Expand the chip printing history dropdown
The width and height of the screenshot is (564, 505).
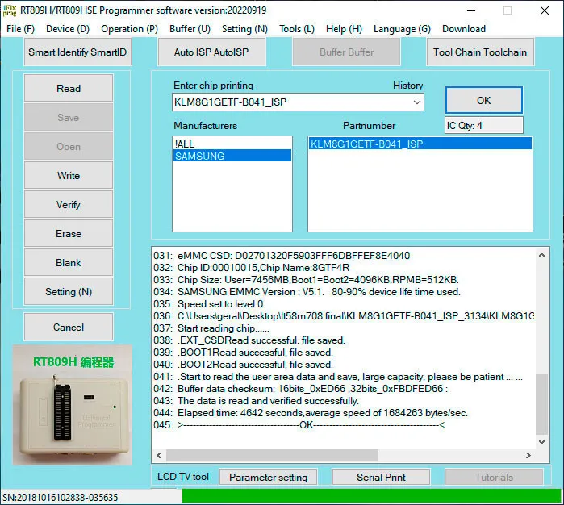[x=416, y=102]
